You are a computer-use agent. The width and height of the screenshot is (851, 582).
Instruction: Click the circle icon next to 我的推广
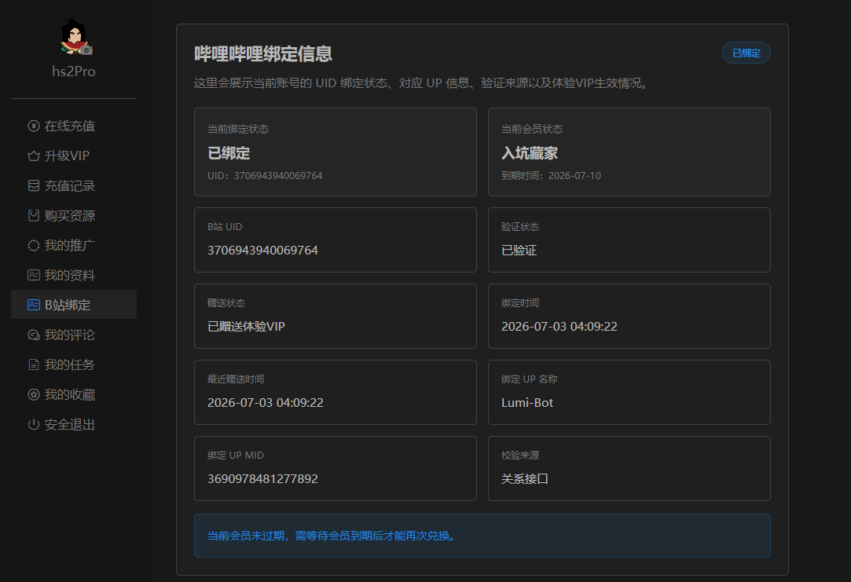34,245
